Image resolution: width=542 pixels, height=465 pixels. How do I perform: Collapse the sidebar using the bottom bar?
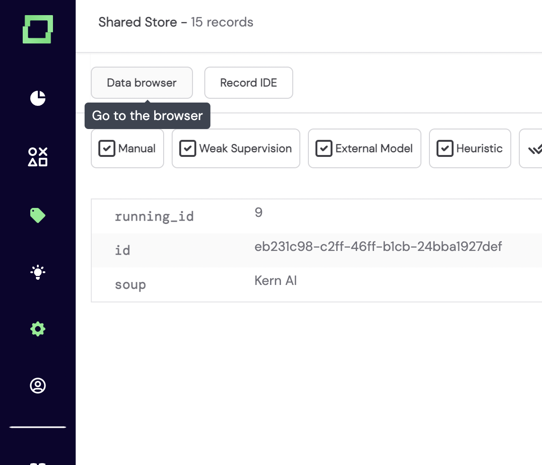coord(37,426)
